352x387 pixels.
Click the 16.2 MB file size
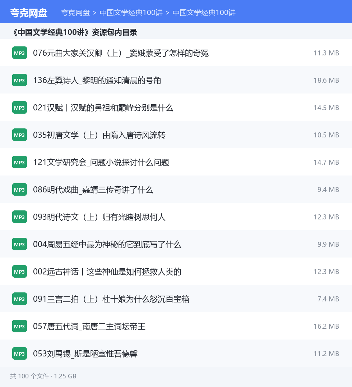[326, 327]
